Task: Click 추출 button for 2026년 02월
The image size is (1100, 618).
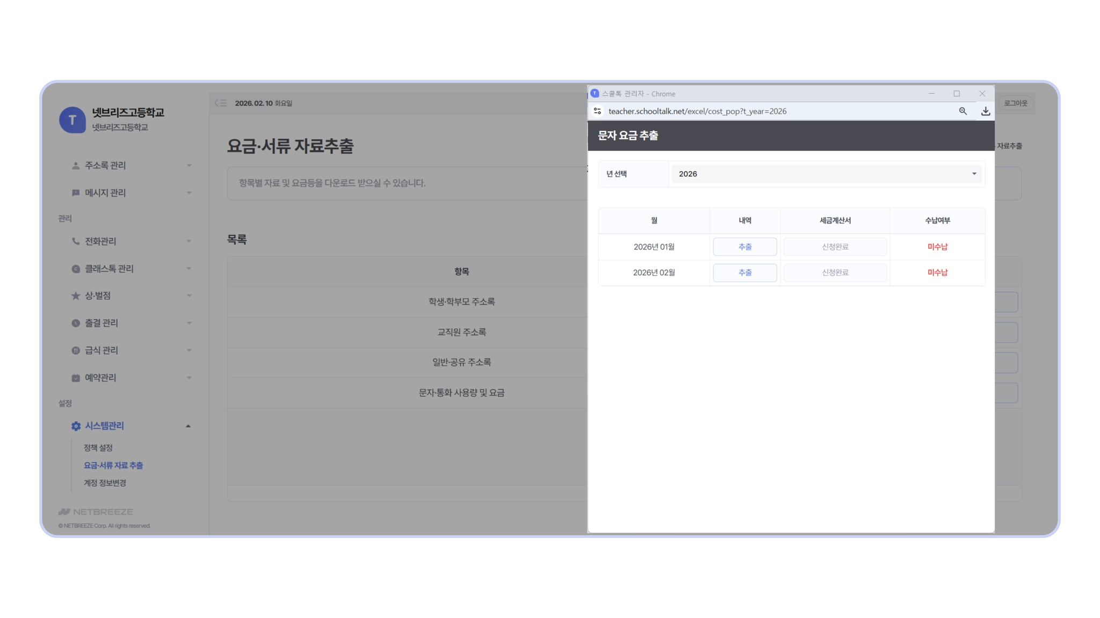Action: 744,273
